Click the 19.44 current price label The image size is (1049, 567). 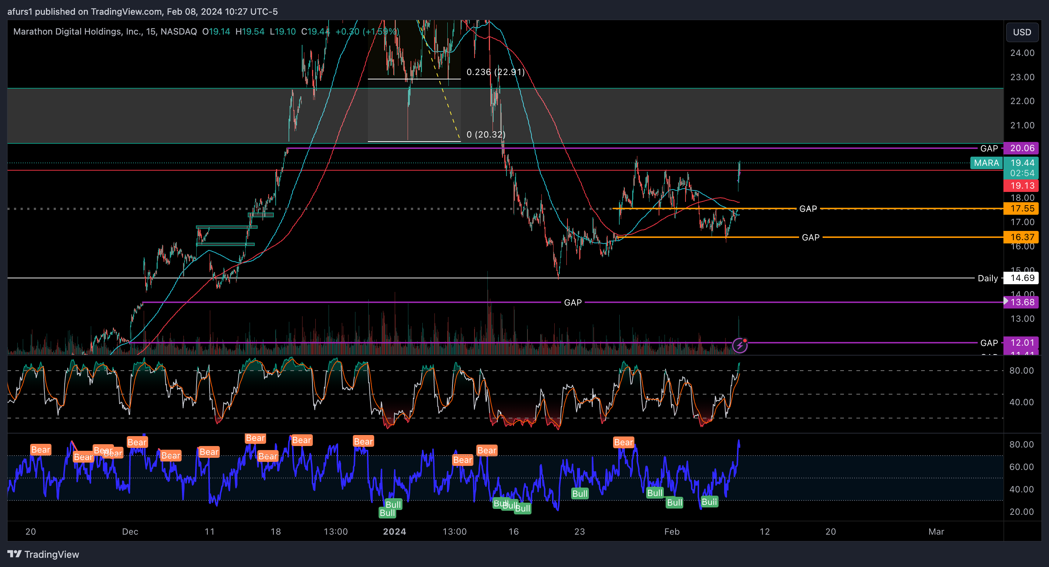tap(1022, 163)
